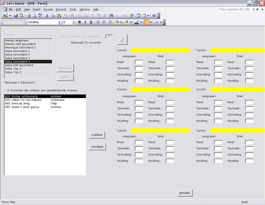Click Mambo Half gevorderd in list
Viewport: 265px width, 205px height.
pos(28,44)
